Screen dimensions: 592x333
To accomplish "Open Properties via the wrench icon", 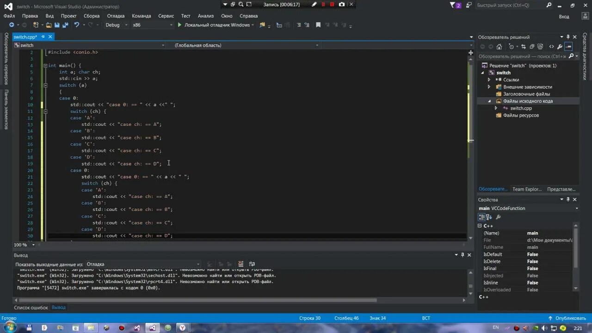I will tap(560, 47).
